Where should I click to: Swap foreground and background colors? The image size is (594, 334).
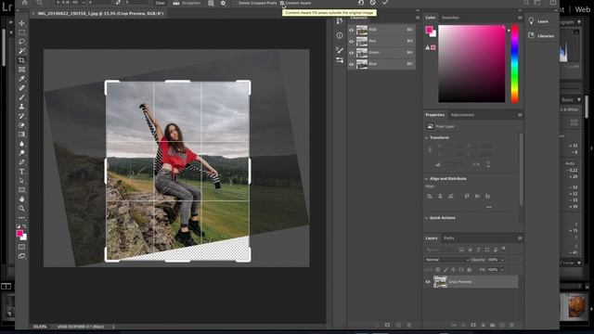pyautogui.click(x=25, y=226)
